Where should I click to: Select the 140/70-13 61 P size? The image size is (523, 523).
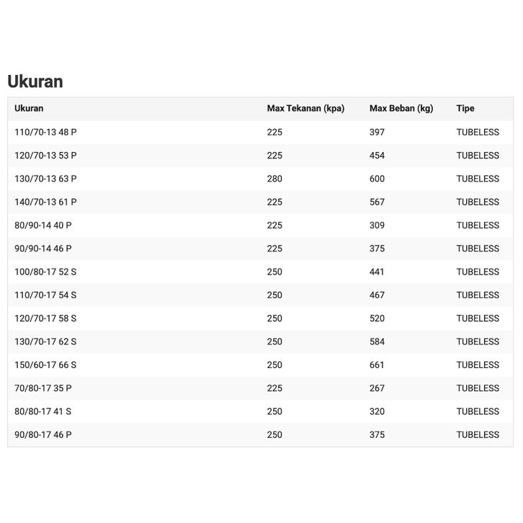[x=45, y=202]
